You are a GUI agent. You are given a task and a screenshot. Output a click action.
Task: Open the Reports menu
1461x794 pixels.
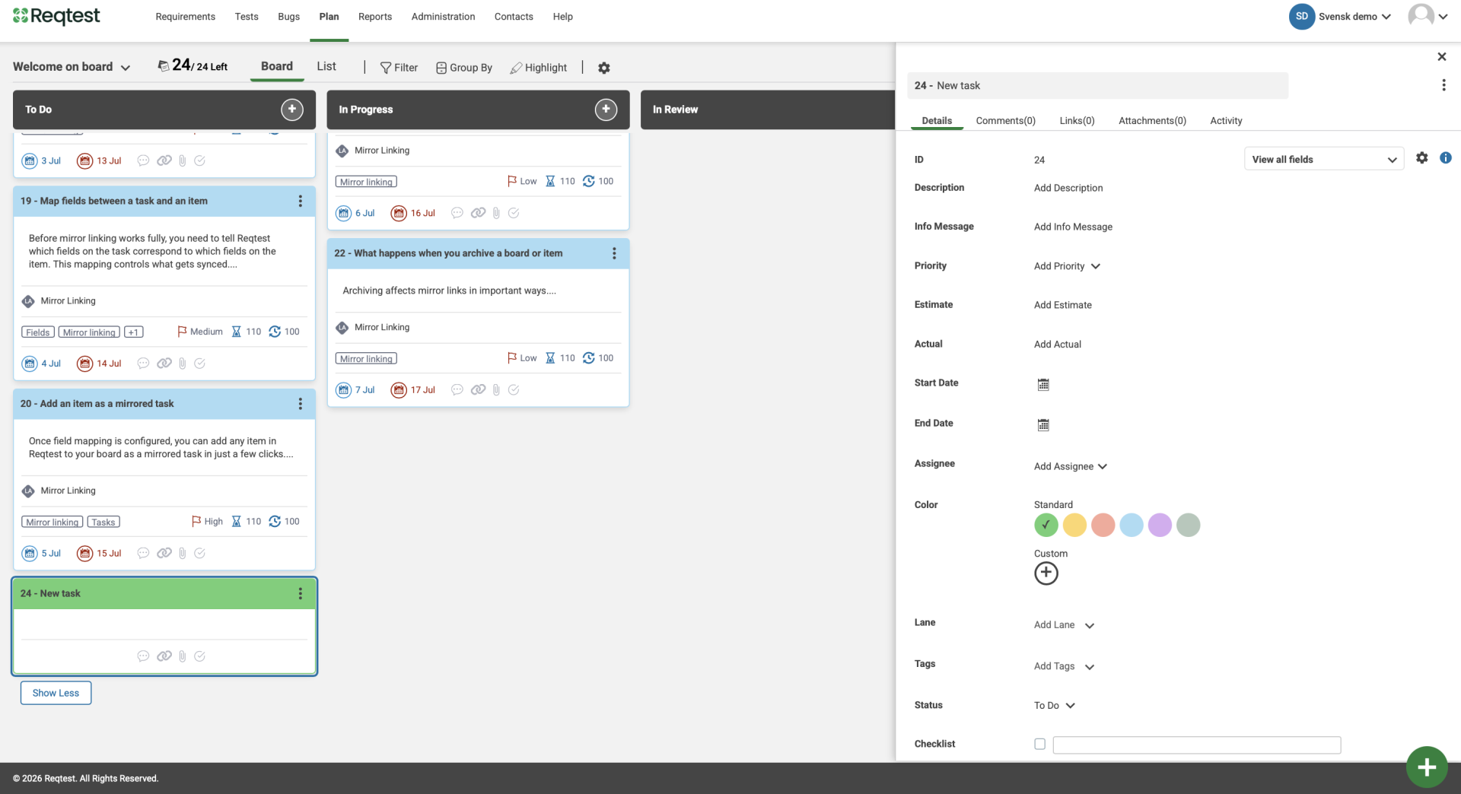[375, 17]
